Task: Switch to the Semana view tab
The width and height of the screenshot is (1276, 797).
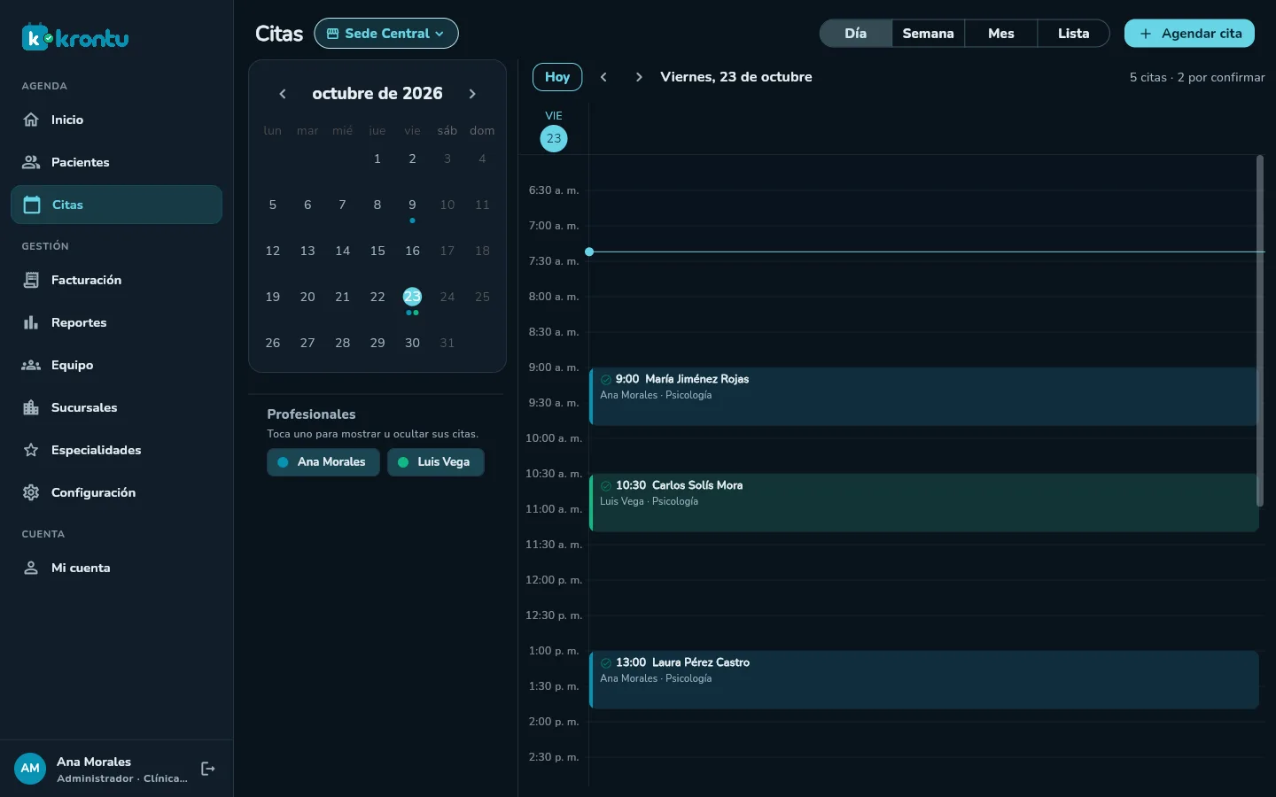Action: click(929, 34)
